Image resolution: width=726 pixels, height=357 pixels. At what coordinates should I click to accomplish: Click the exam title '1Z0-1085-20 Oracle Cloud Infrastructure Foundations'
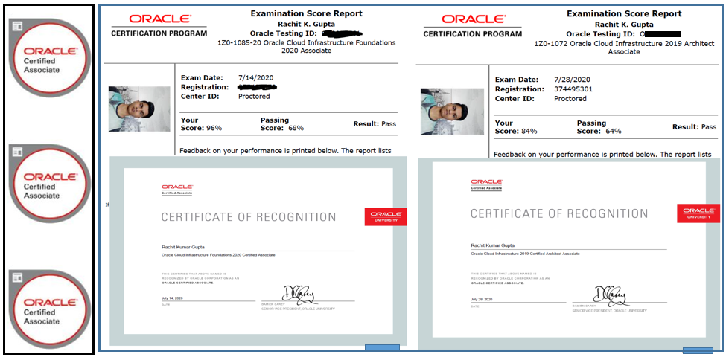click(307, 42)
